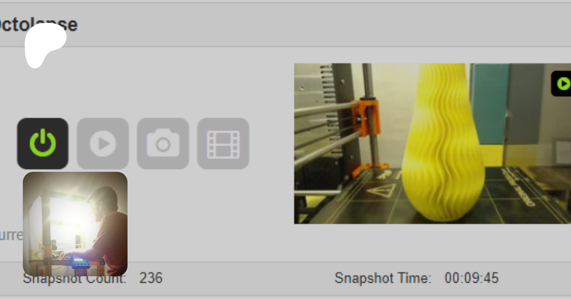Click the orange printer bracket in the preview

(x=368, y=117)
